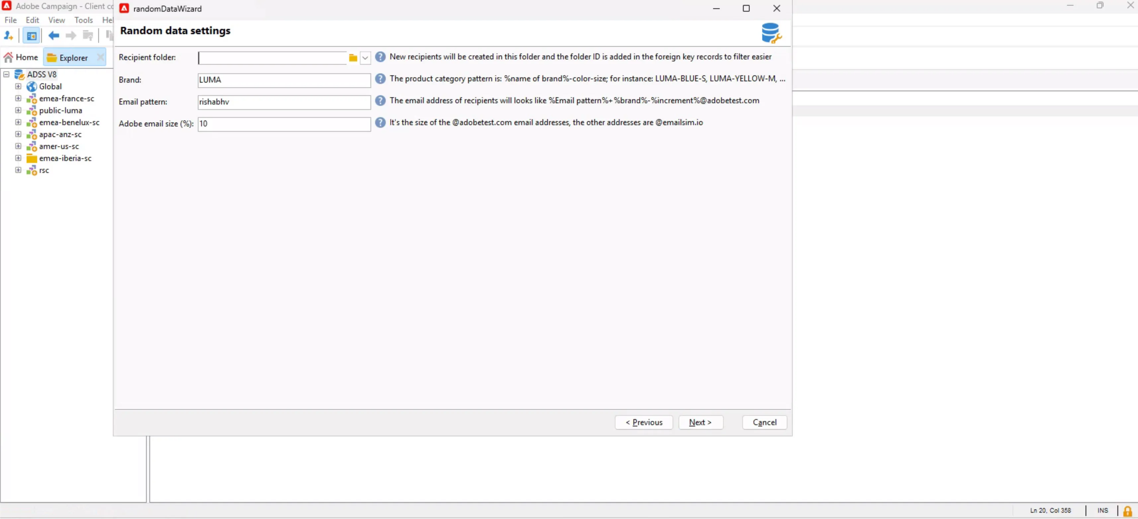Click help icon beside Adobe email size
This screenshot has width=1138, height=519.
point(380,123)
